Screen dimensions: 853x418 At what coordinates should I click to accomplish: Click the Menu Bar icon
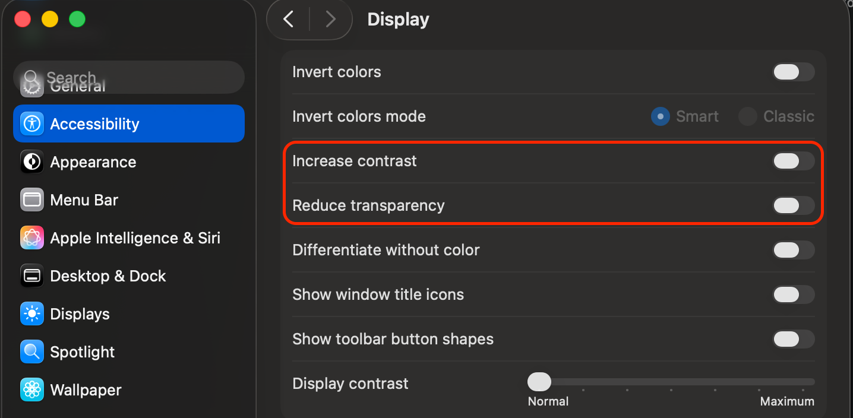[x=32, y=199]
